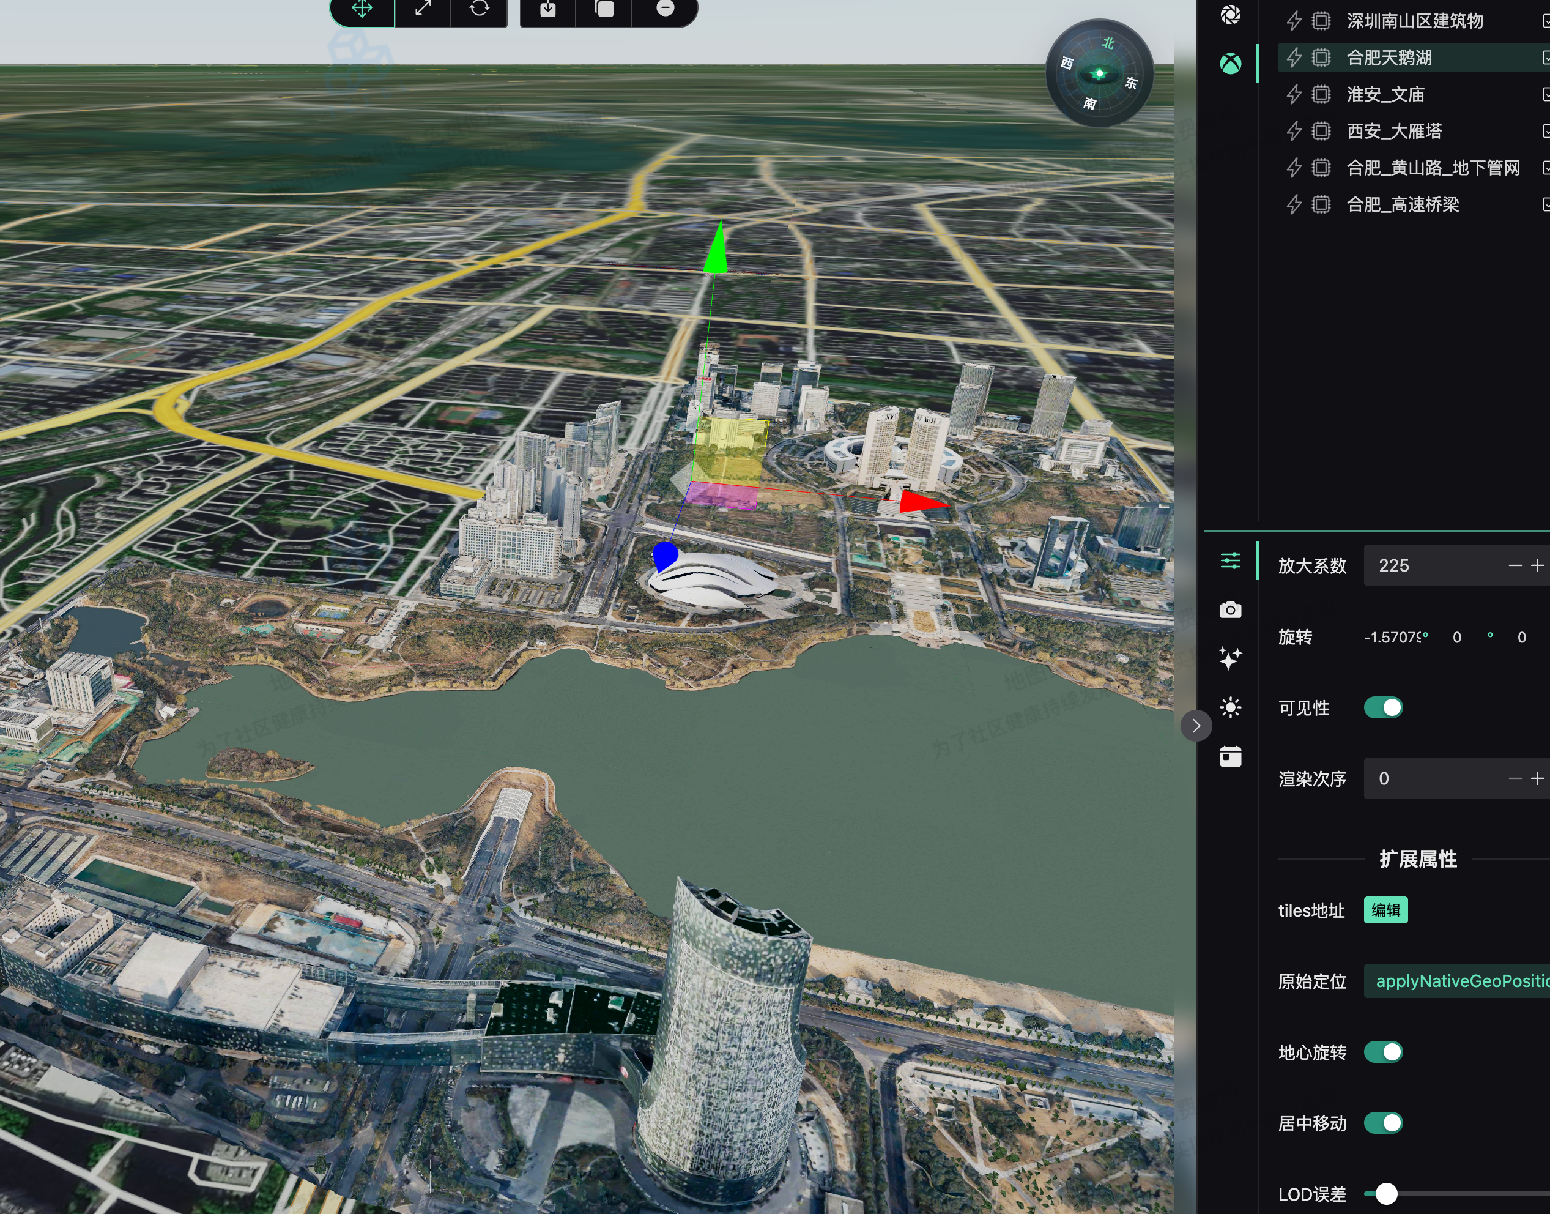1550x1214 pixels.
Task: Click the LOD误差 slider handle
Action: coord(1386,1194)
